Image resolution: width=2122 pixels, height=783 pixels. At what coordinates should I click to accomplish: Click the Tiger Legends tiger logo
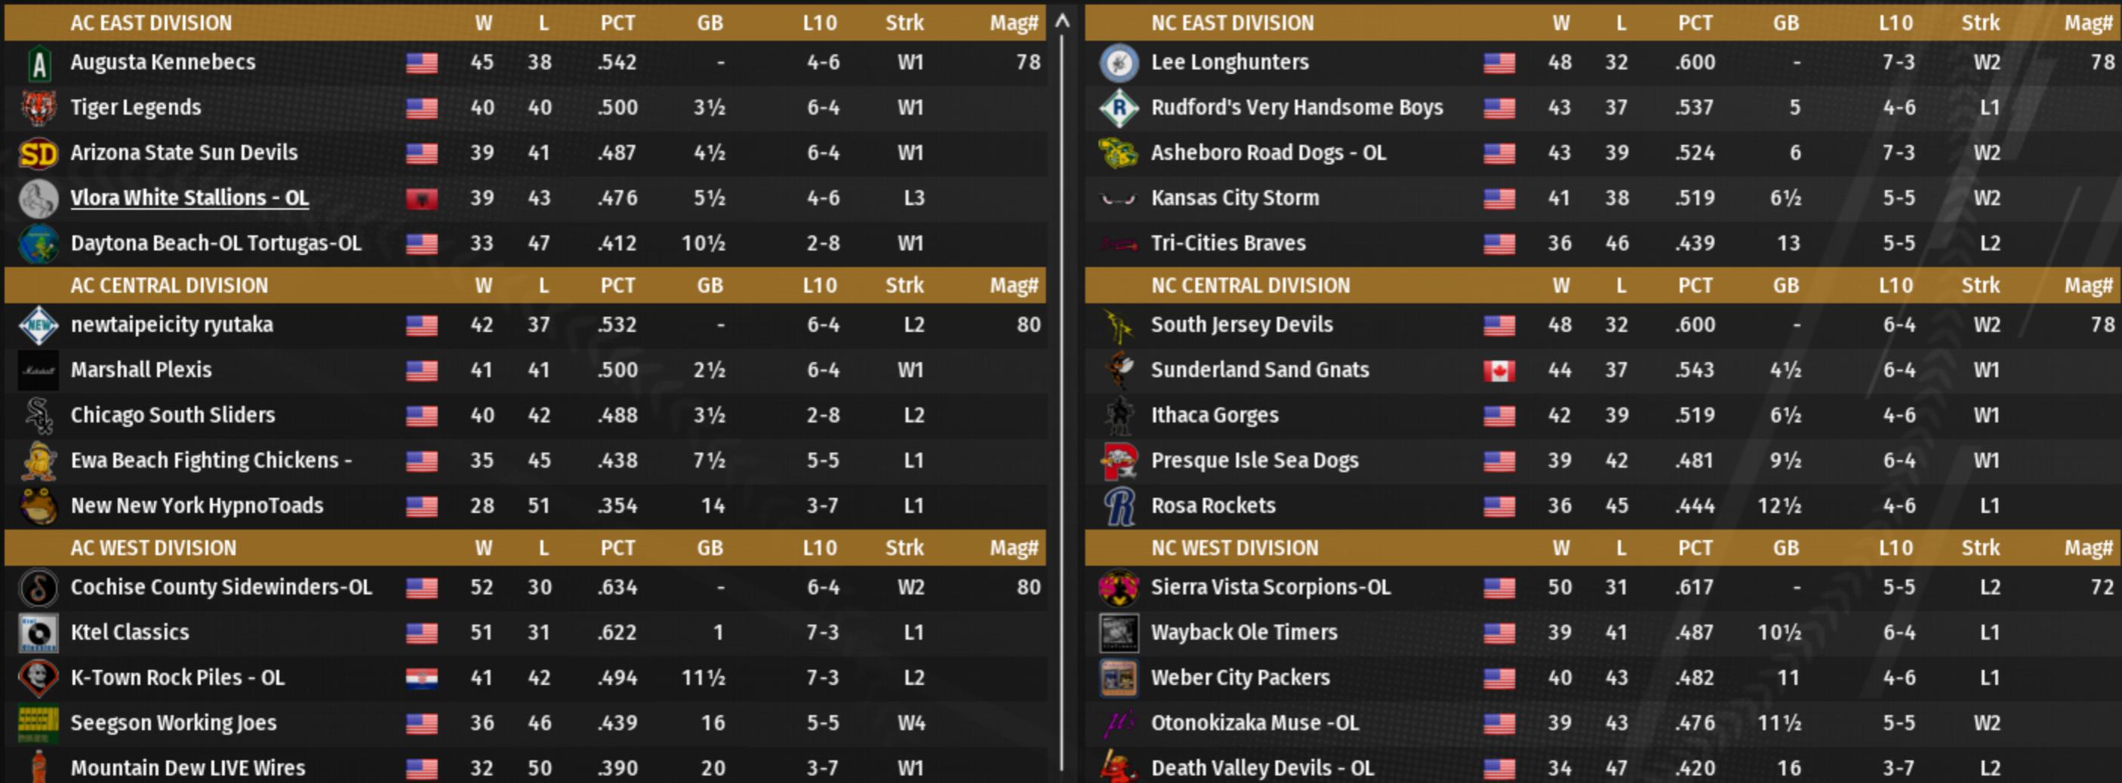click(x=38, y=108)
